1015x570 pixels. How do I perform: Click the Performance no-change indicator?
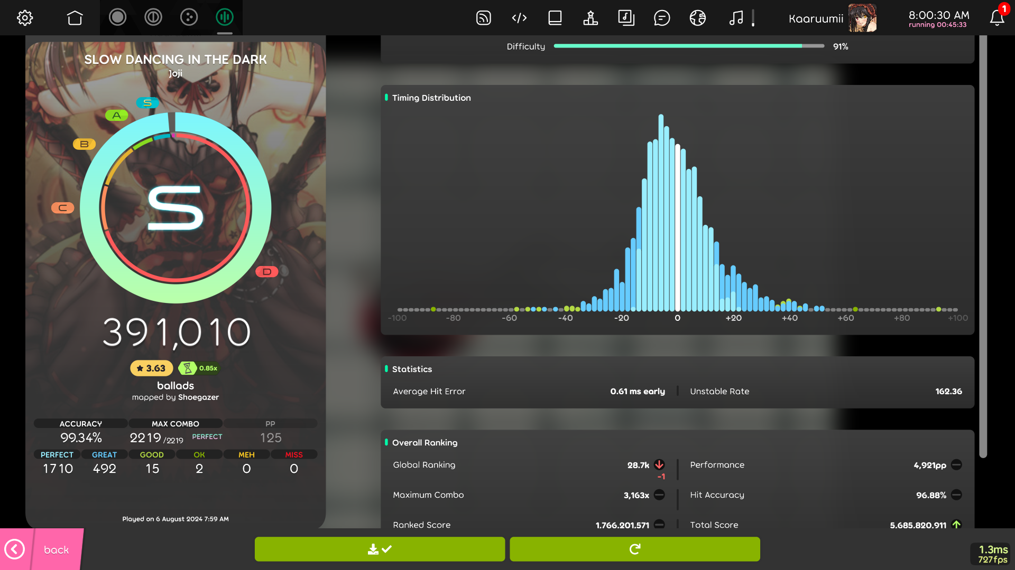tap(956, 465)
